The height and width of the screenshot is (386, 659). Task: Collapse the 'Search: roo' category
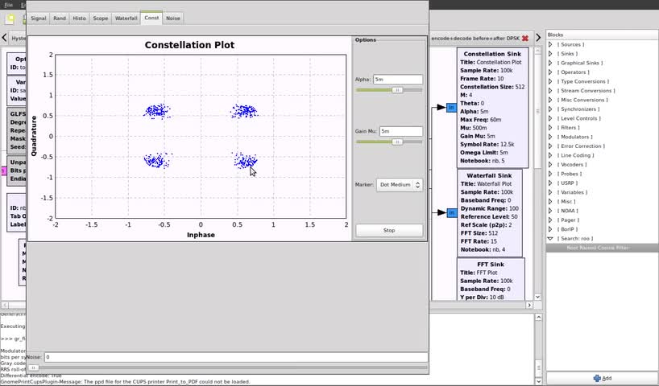(550, 238)
